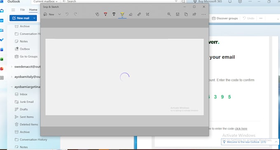
Task: Open the Ruler tool
Action: (139, 14)
